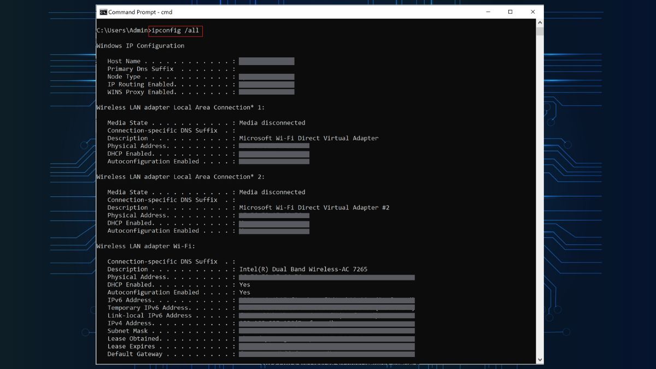Maximize the Command Prompt window
The width and height of the screenshot is (656, 369).
pyautogui.click(x=510, y=12)
